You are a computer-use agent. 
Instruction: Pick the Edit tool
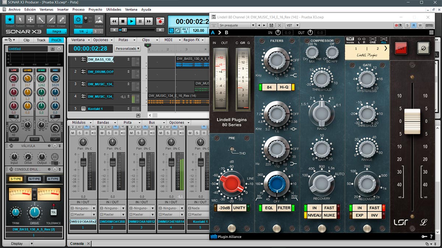point(41,19)
